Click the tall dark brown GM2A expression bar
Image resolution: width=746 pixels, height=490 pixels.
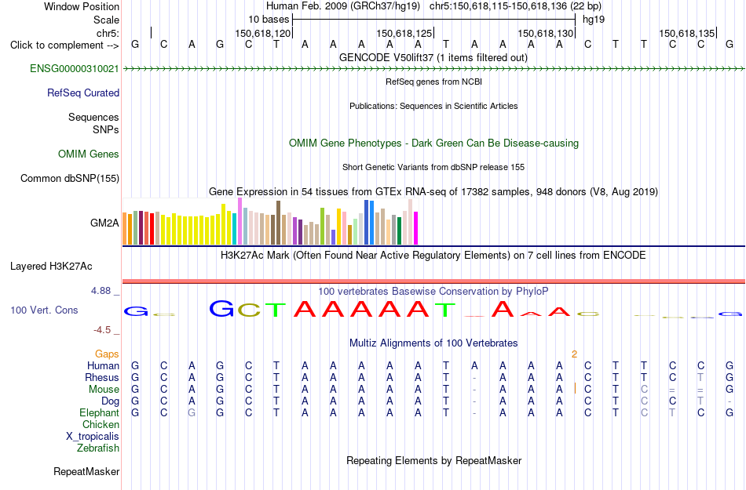click(278, 223)
